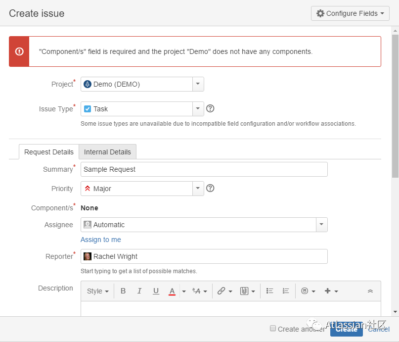Image resolution: width=399 pixels, height=342 pixels.
Task: Toggle underline formatting in description editor
Action: click(156, 291)
